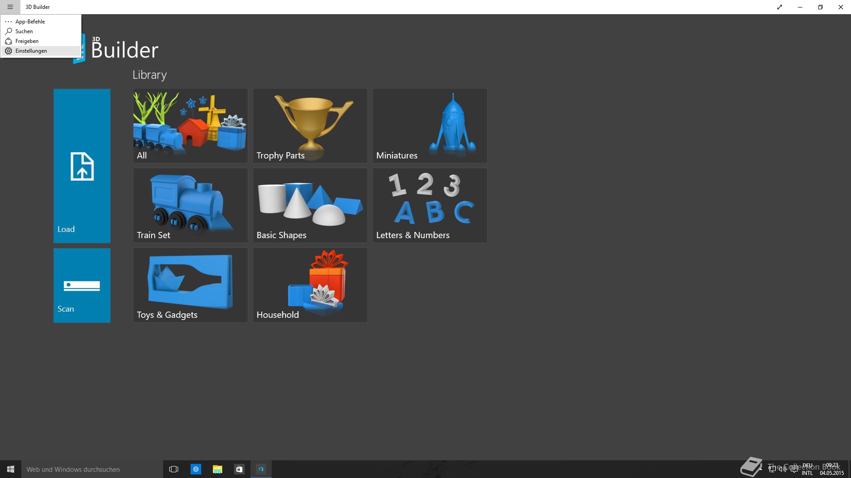The image size is (851, 478).
Task: Open the Windows Start menu
Action: coord(11,469)
